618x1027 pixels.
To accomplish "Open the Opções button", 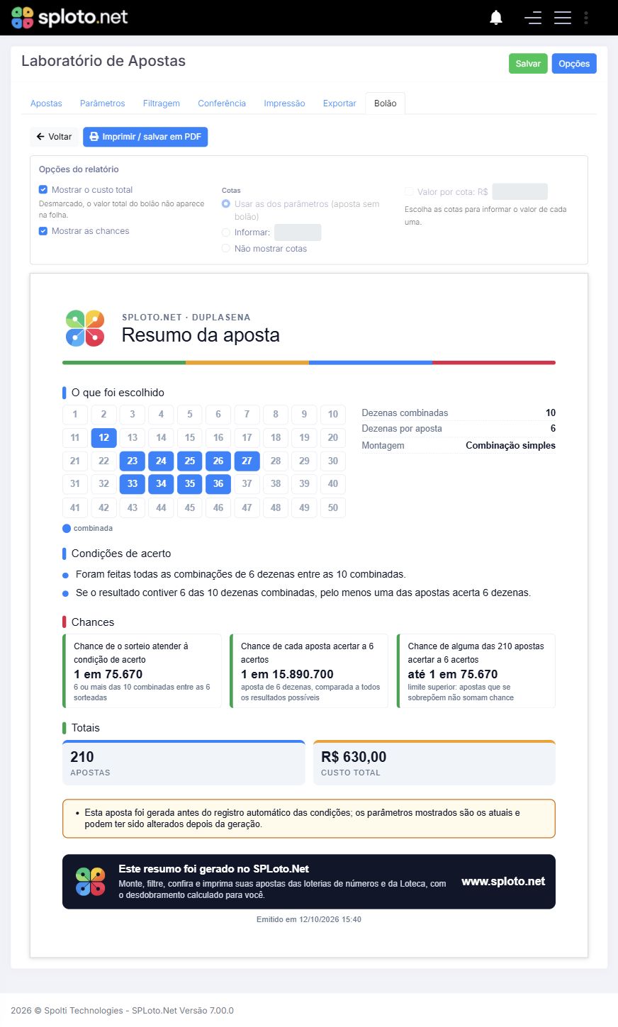I will pos(574,64).
